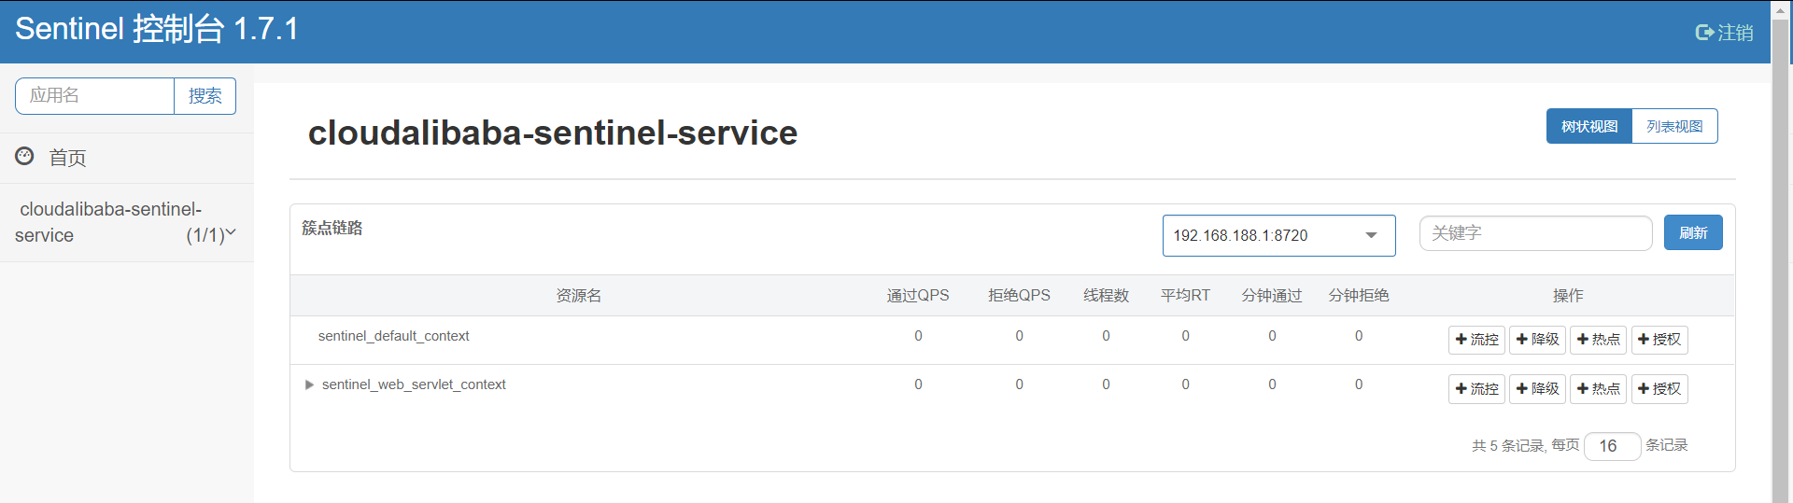The image size is (1793, 503).
Task: Click the 注销 logout icon
Action: [x=1704, y=33]
